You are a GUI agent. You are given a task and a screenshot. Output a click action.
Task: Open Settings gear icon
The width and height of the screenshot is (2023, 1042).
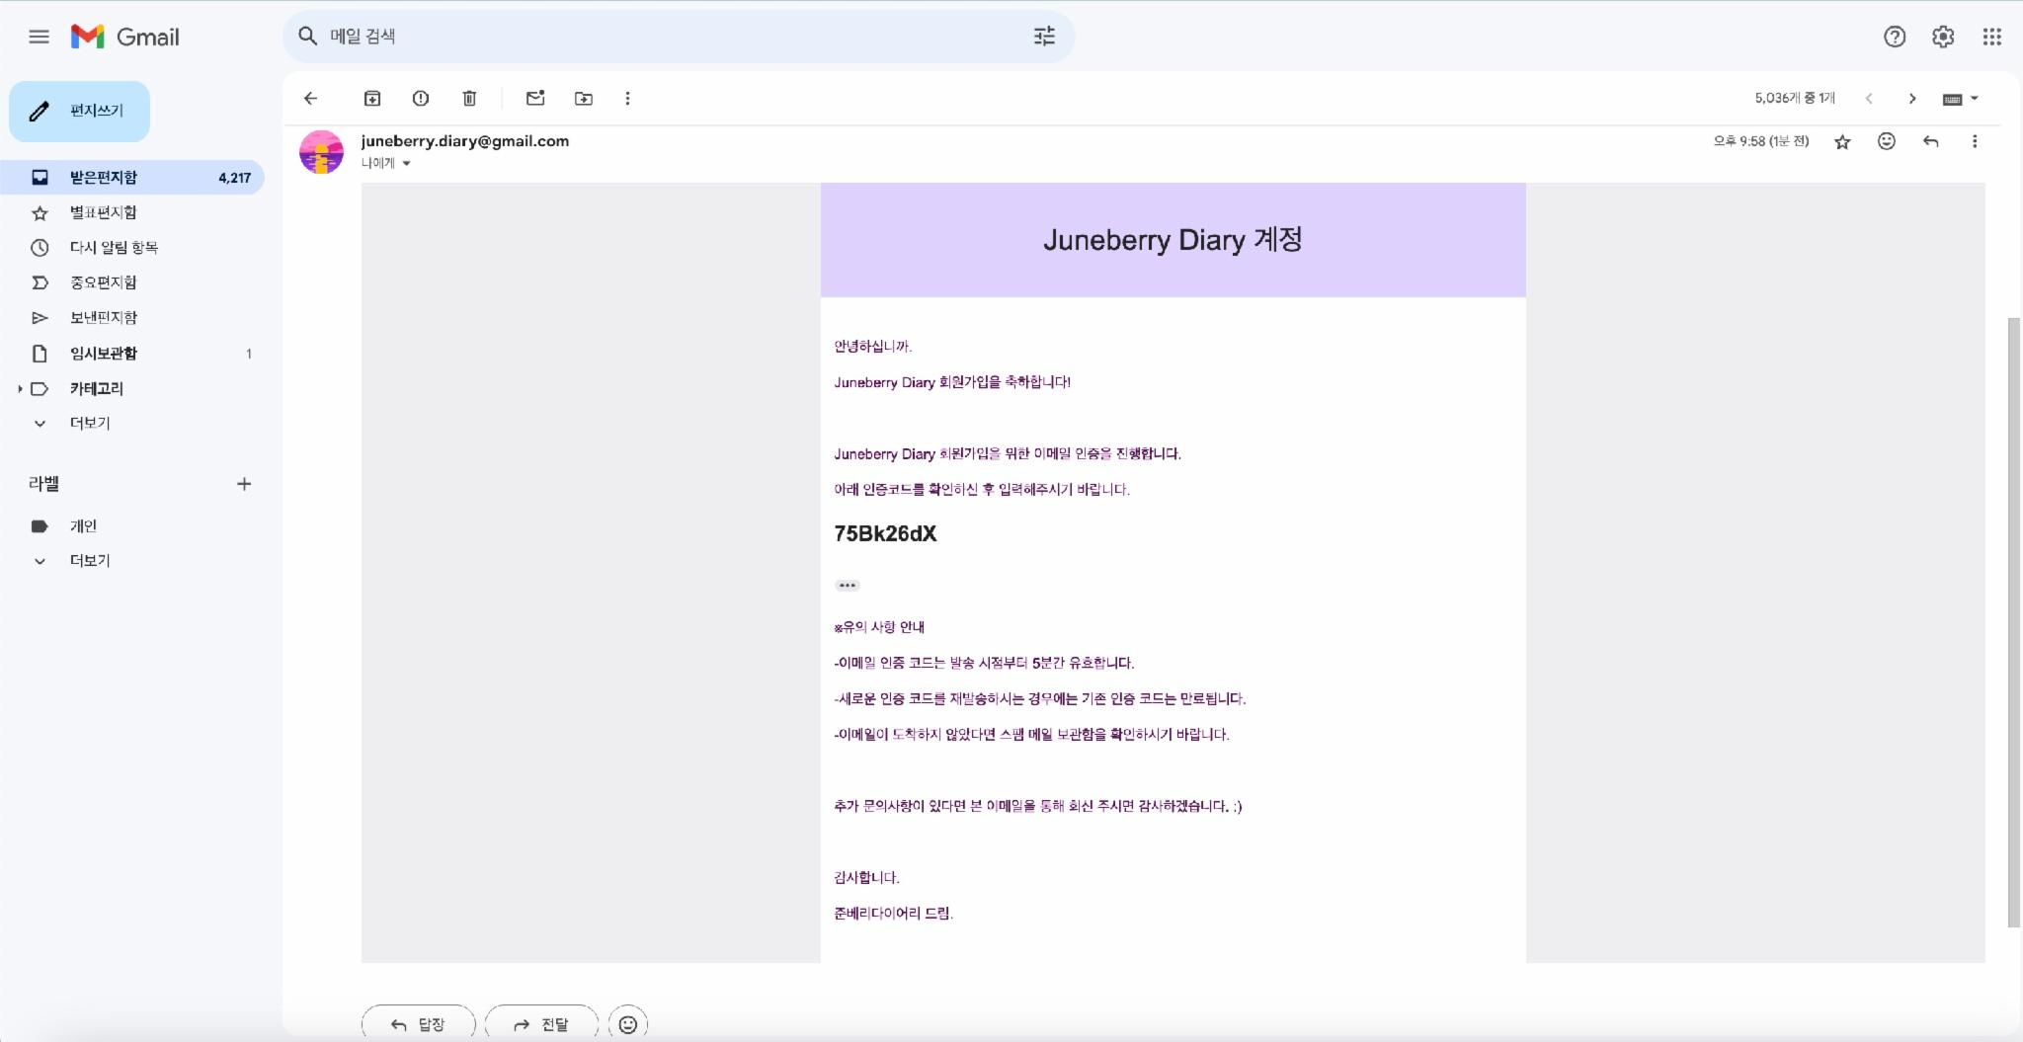1943,37
